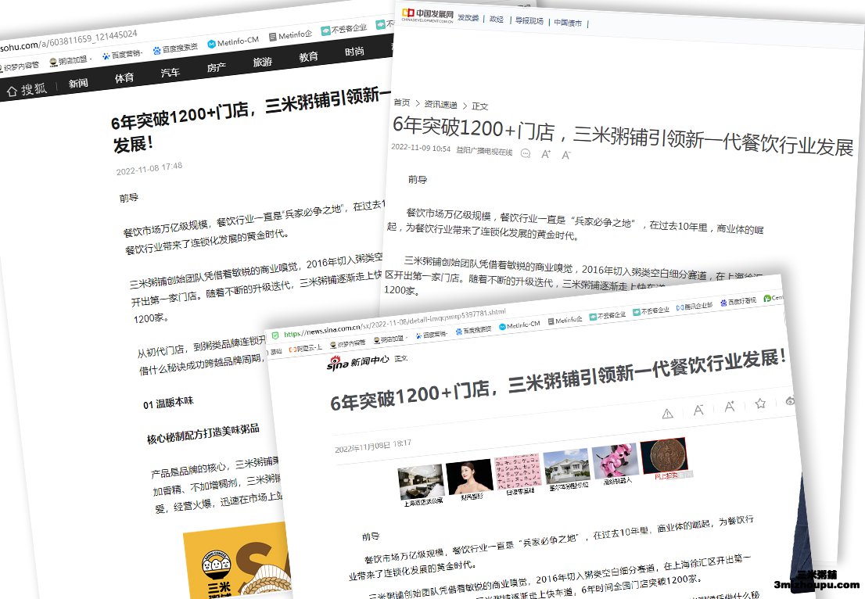Click Sina article headline 6年突破1200+门店
This screenshot has height=599, width=865.
click(x=558, y=381)
